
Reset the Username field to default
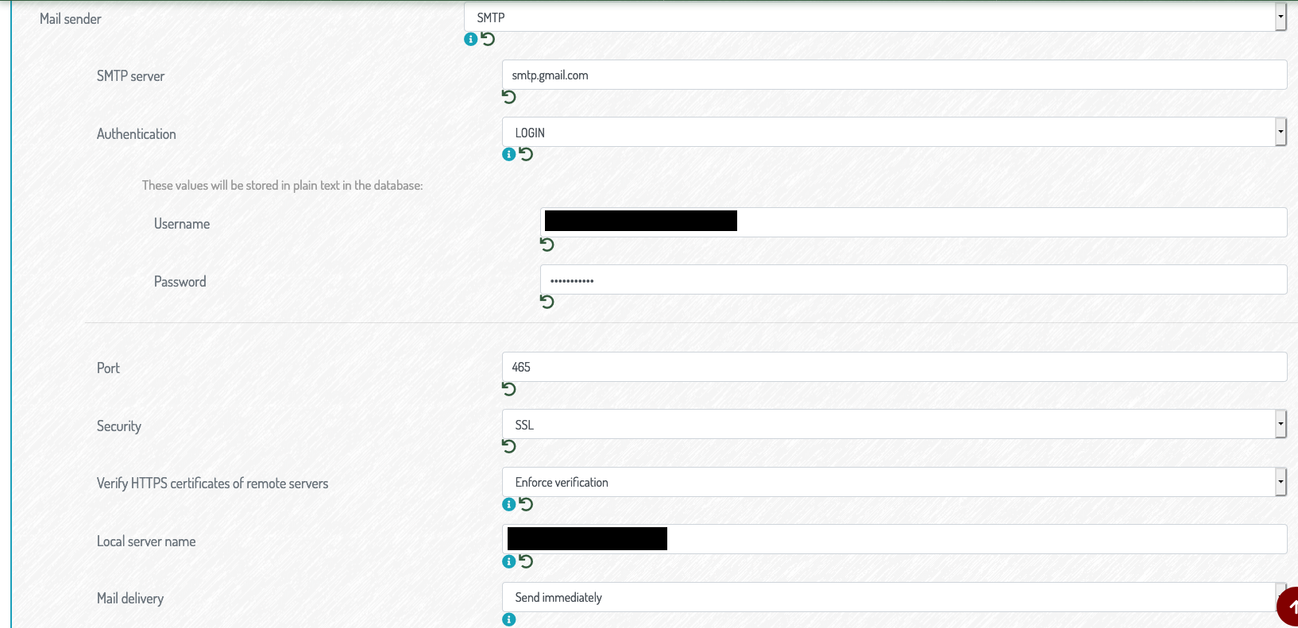point(547,245)
